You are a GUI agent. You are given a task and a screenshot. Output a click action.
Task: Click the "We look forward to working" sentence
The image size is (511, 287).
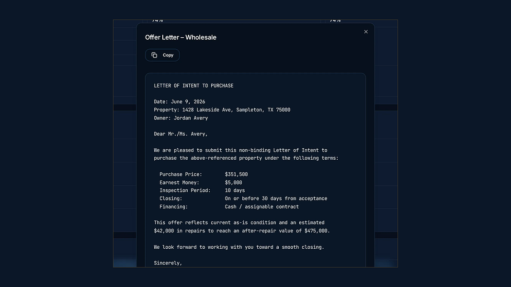point(239,247)
